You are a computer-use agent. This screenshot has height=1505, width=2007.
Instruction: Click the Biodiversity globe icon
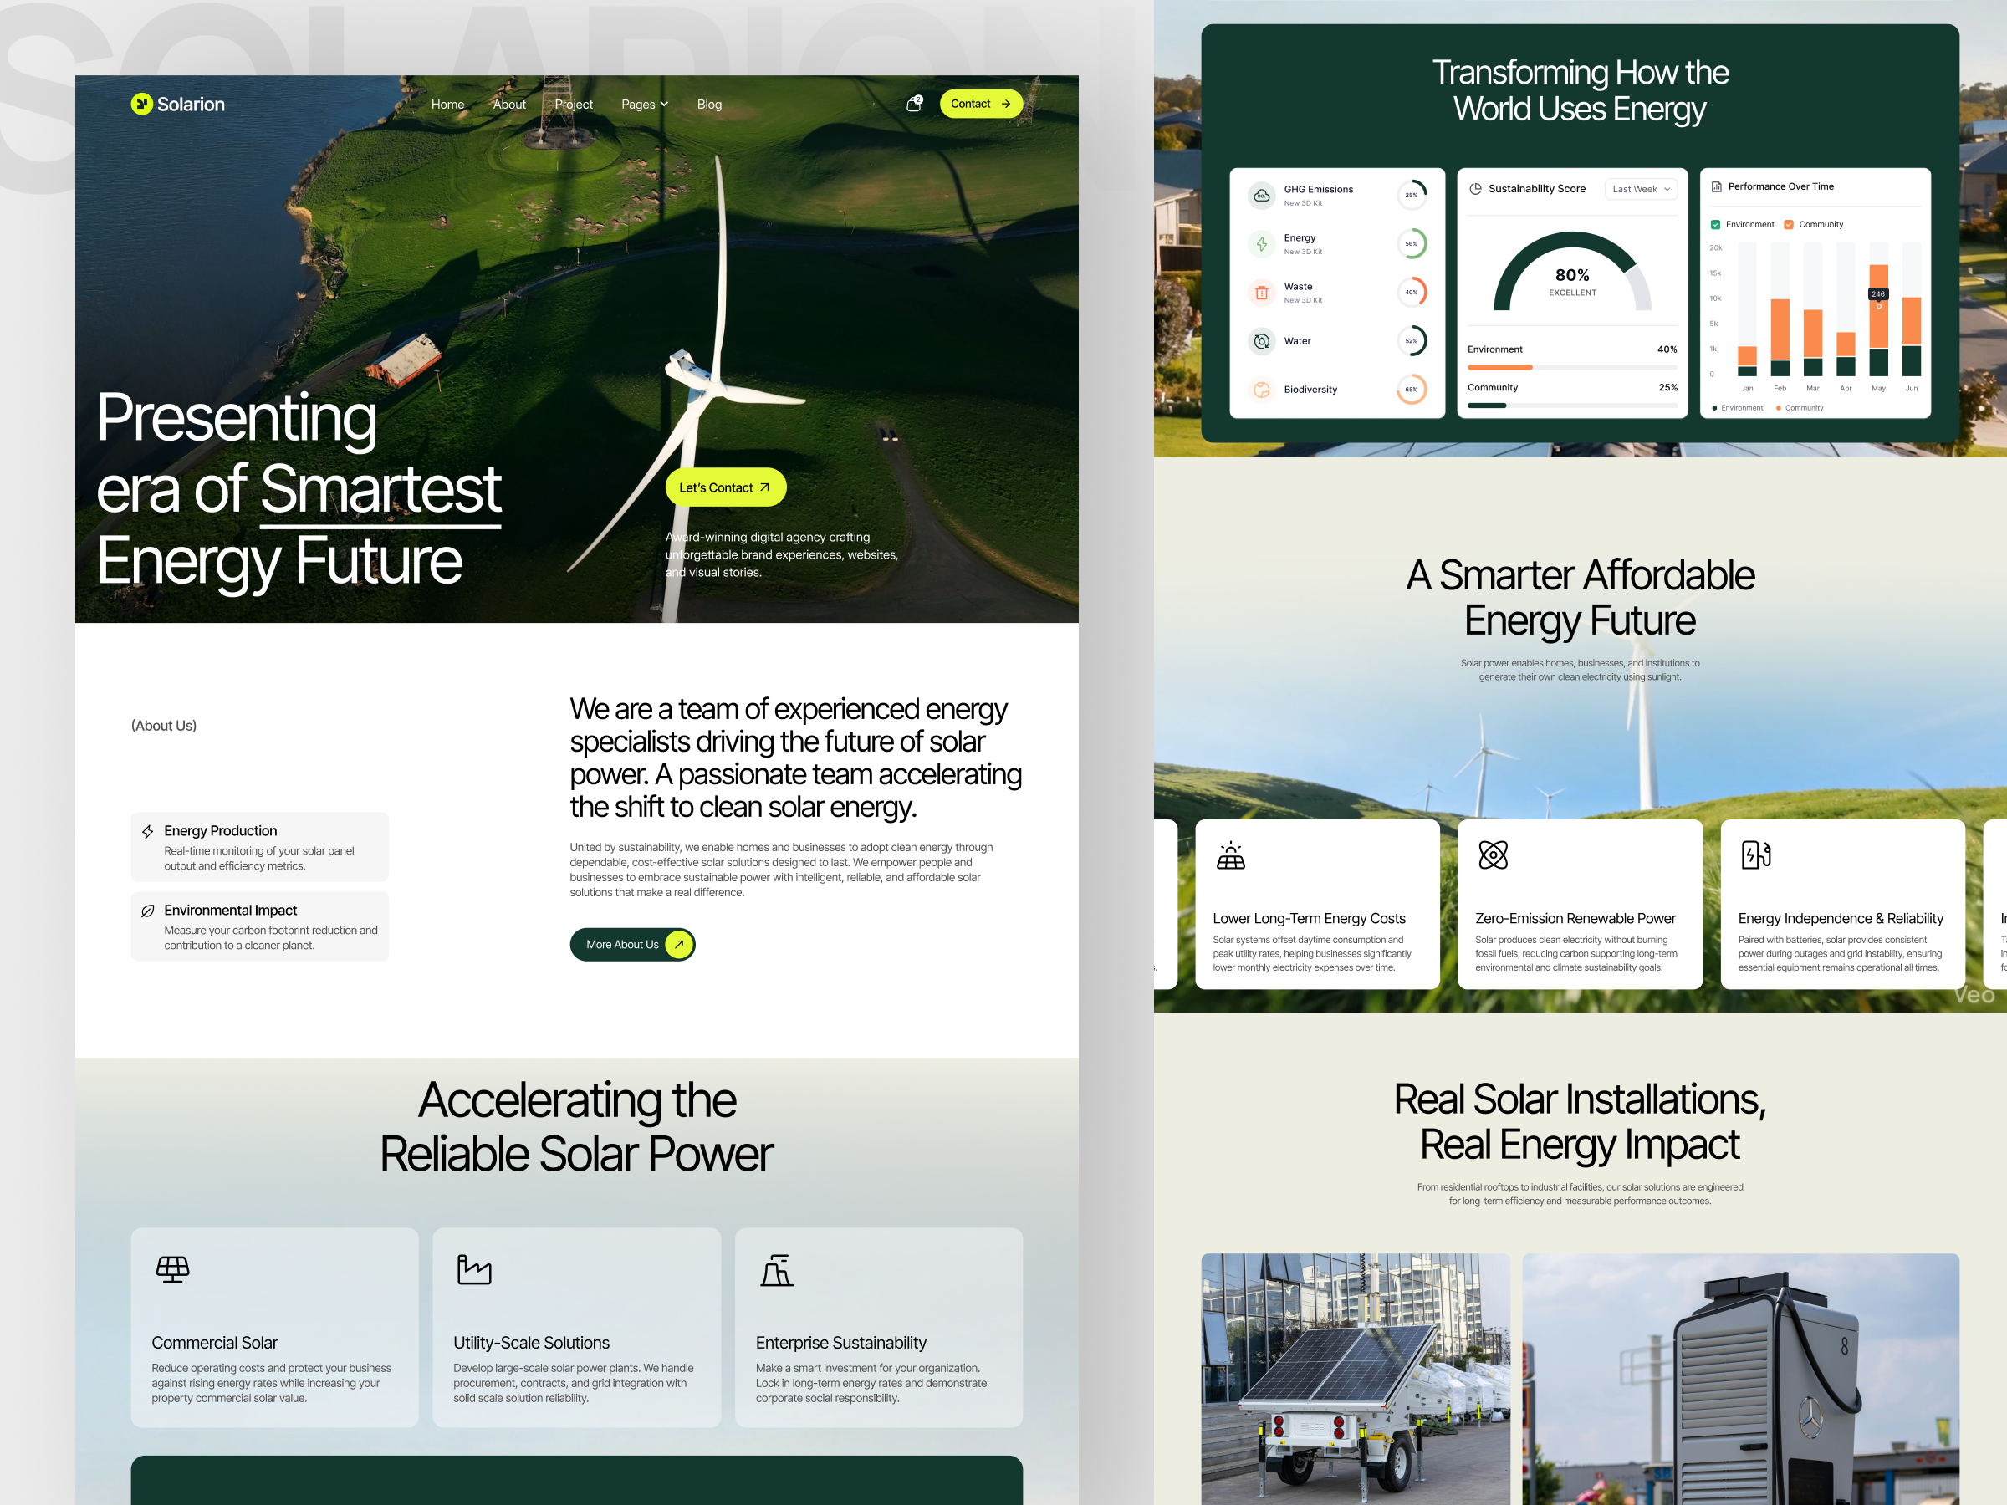1261,389
